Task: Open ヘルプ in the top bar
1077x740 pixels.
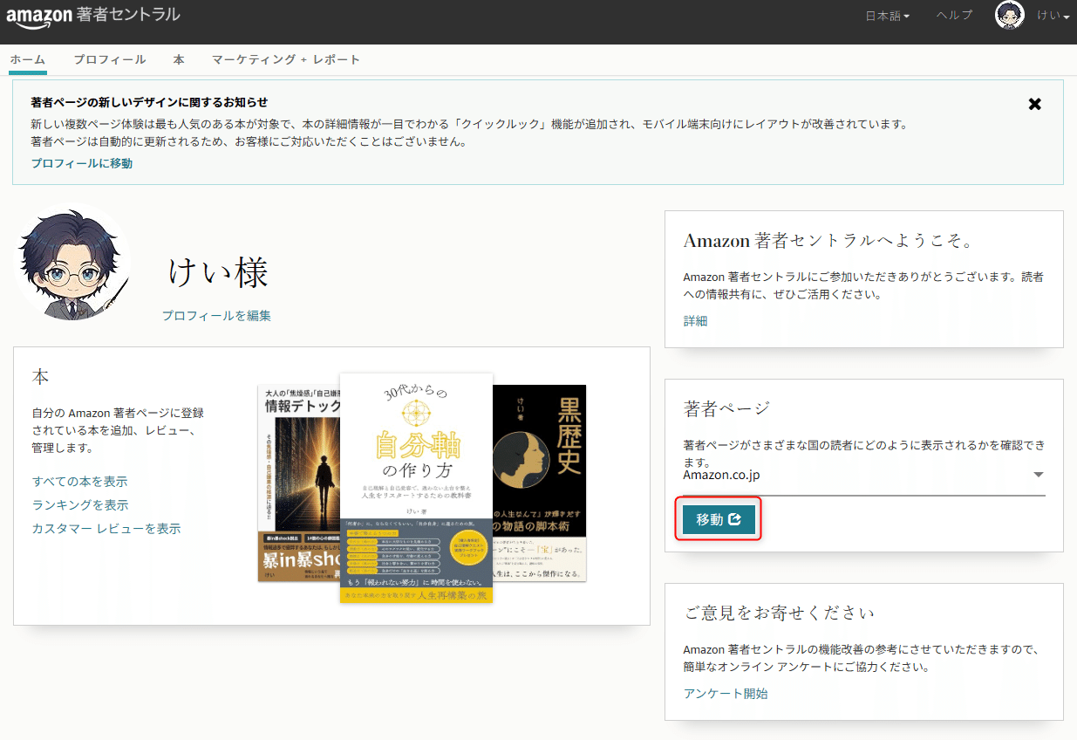Action: click(953, 15)
